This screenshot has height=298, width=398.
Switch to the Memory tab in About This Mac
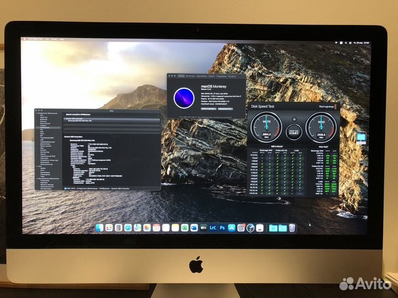point(211,76)
